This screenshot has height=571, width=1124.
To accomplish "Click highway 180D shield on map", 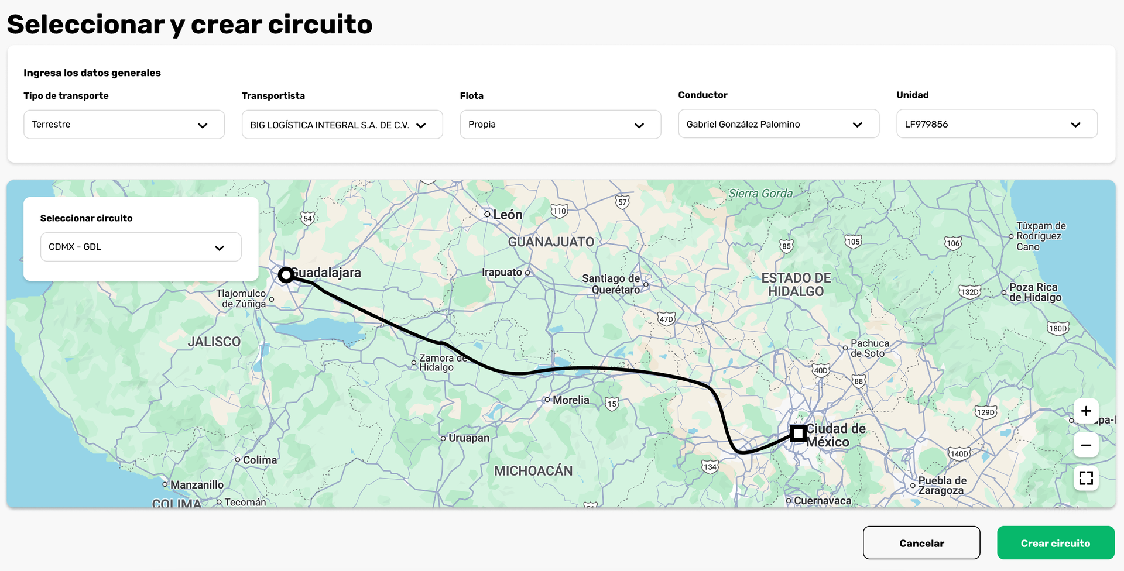I will pos(1058,329).
